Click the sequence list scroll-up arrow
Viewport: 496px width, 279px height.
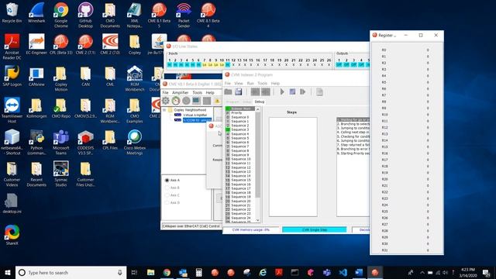[257, 109]
